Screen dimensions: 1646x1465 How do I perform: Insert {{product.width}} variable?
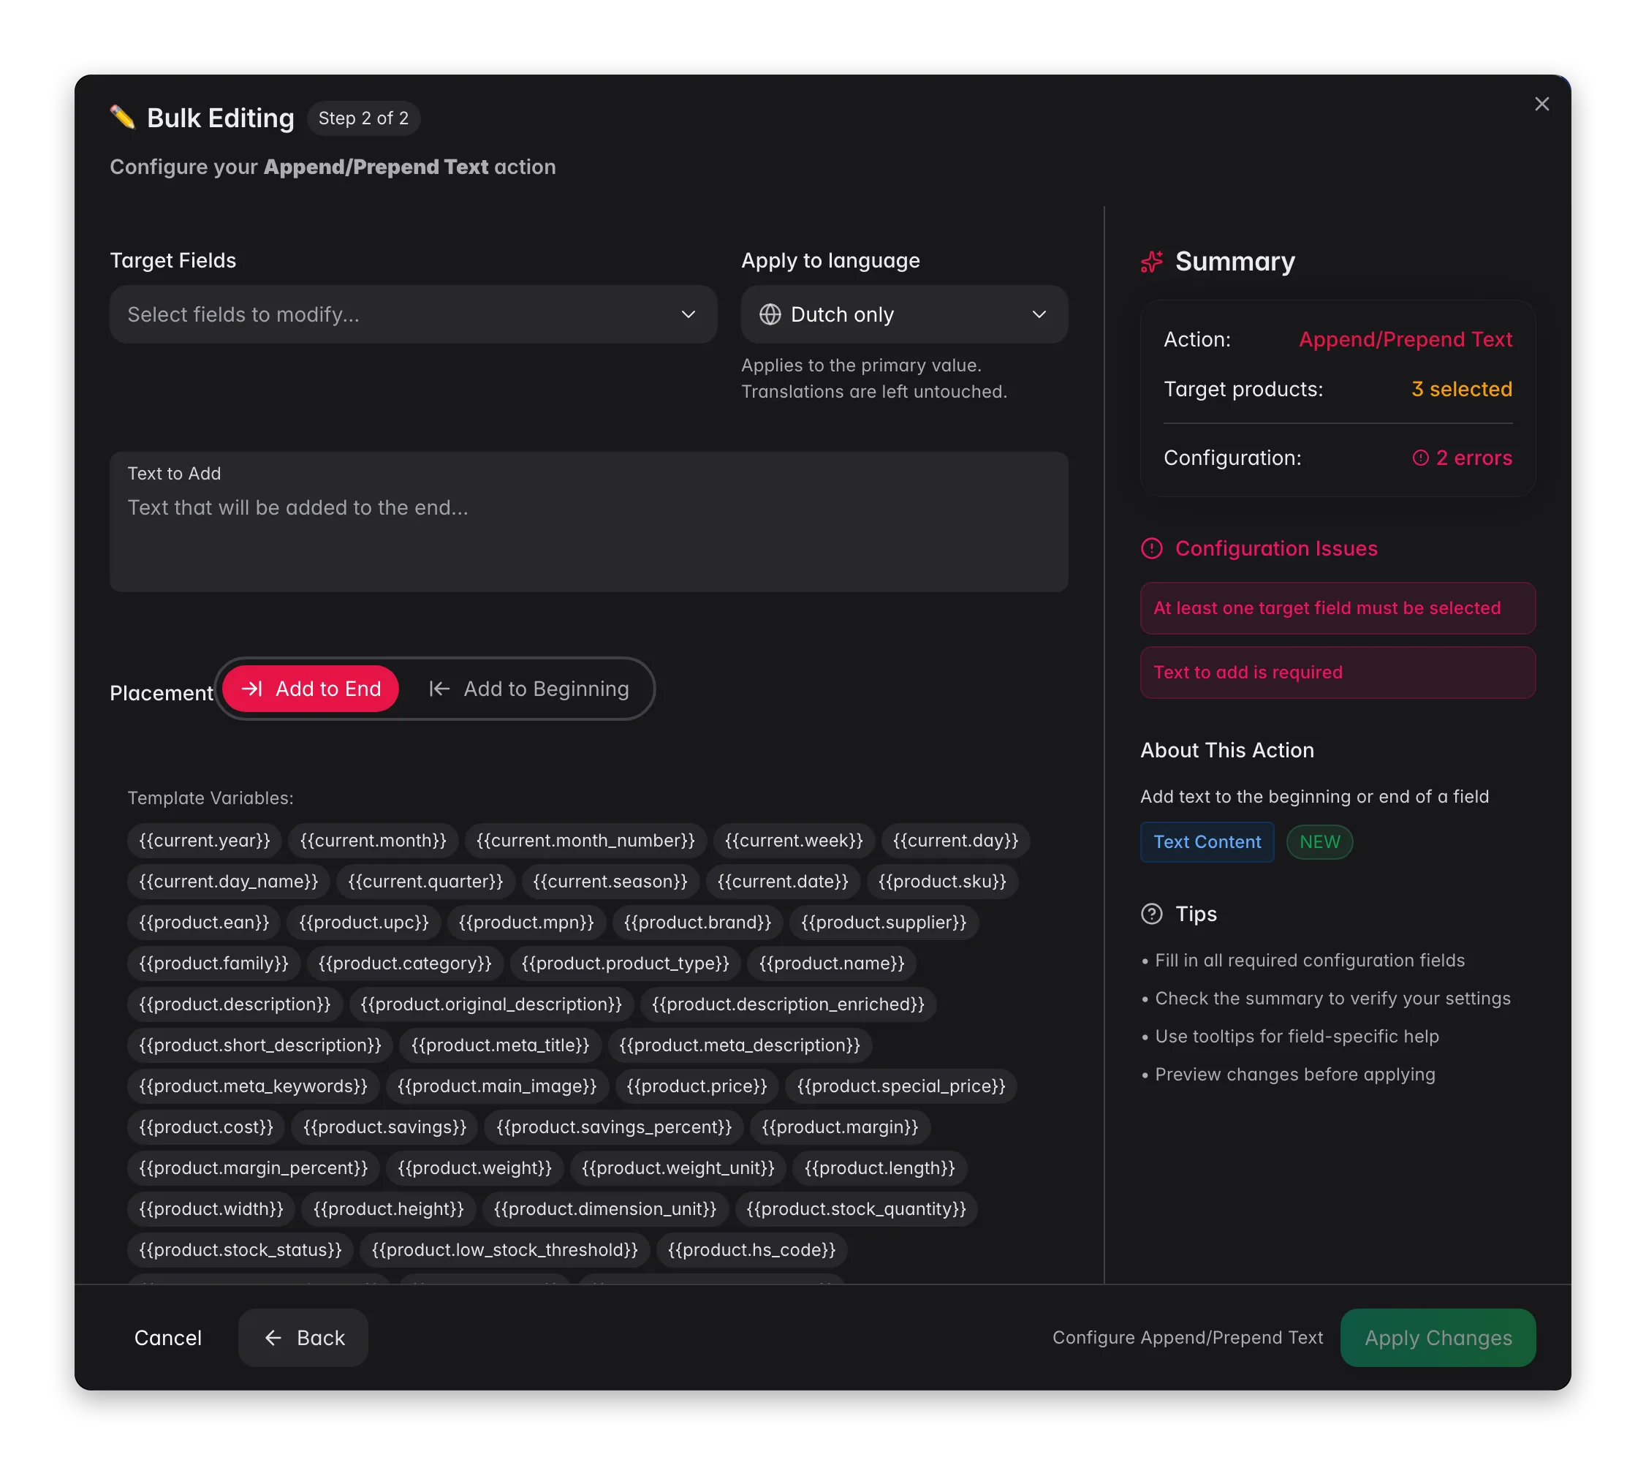(212, 1210)
